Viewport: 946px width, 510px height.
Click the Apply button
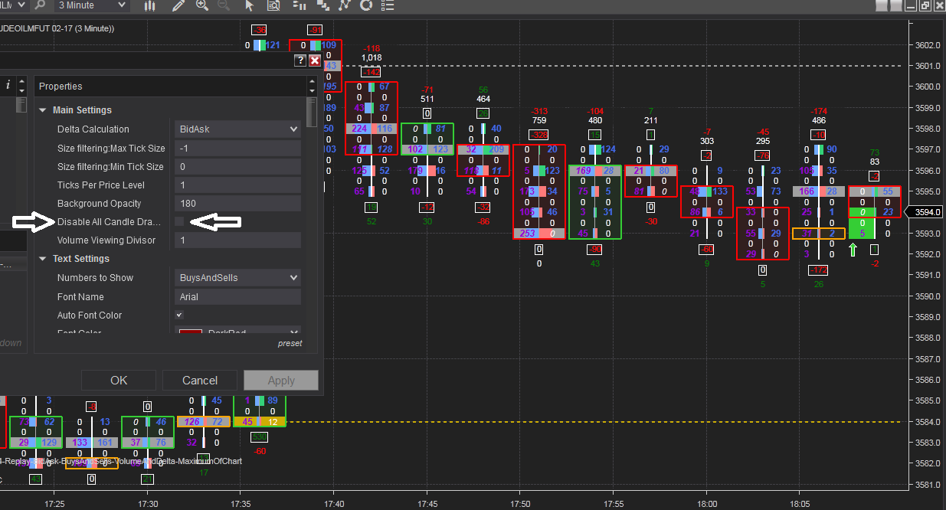[281, 381]
